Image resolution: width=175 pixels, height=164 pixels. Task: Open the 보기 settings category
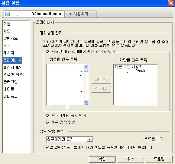(7, 46)
